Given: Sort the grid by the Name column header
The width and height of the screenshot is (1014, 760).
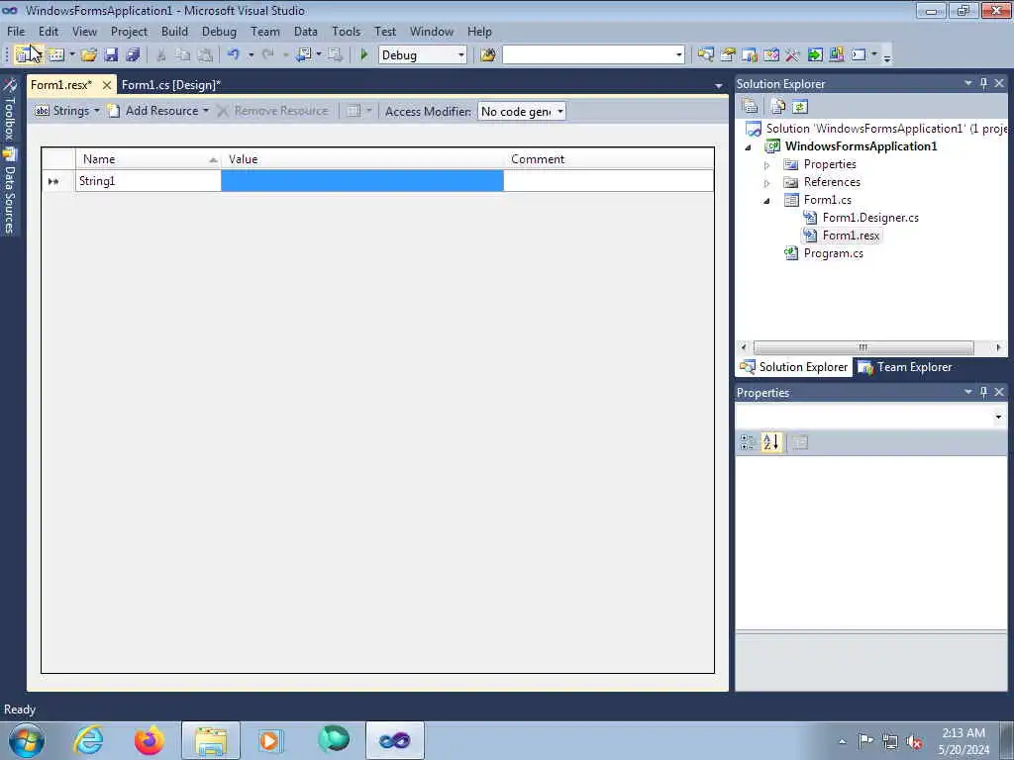Looking at the screenshot, I should click(149, 159).
